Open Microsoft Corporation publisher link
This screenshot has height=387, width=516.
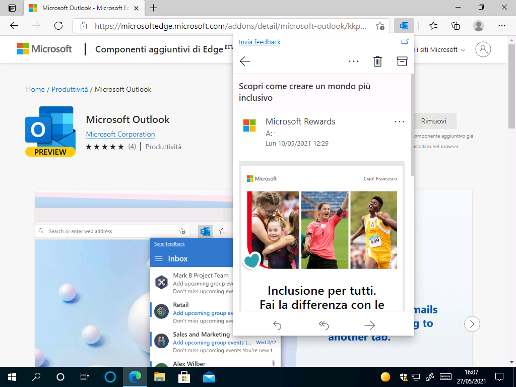pyautogui.click(x=120, y=134)
